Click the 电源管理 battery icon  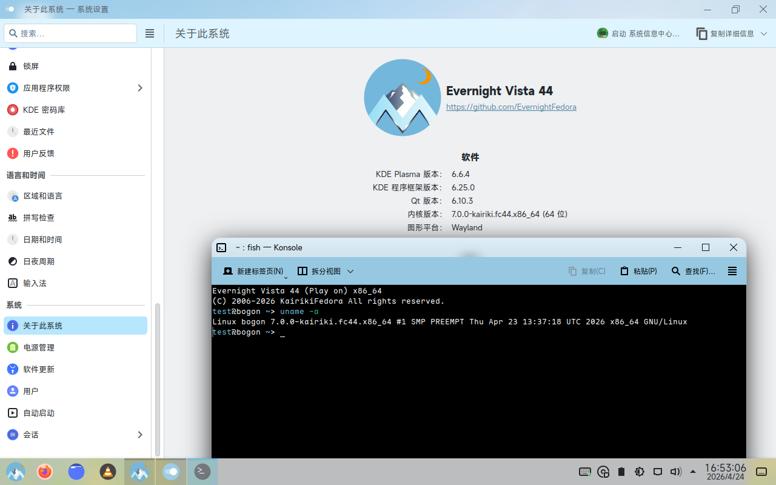13,347
